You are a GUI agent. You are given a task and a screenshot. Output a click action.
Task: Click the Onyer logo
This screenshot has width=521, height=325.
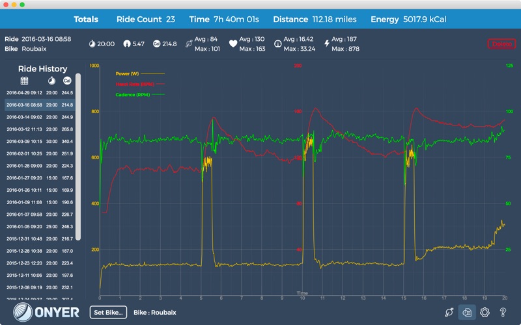pos(46,312)
